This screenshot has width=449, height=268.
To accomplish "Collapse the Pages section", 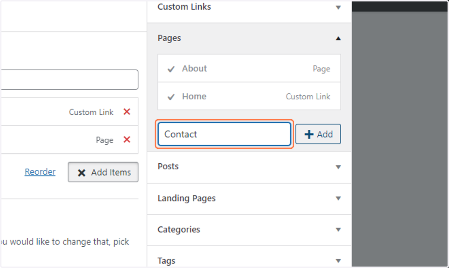I will [338, 38].
